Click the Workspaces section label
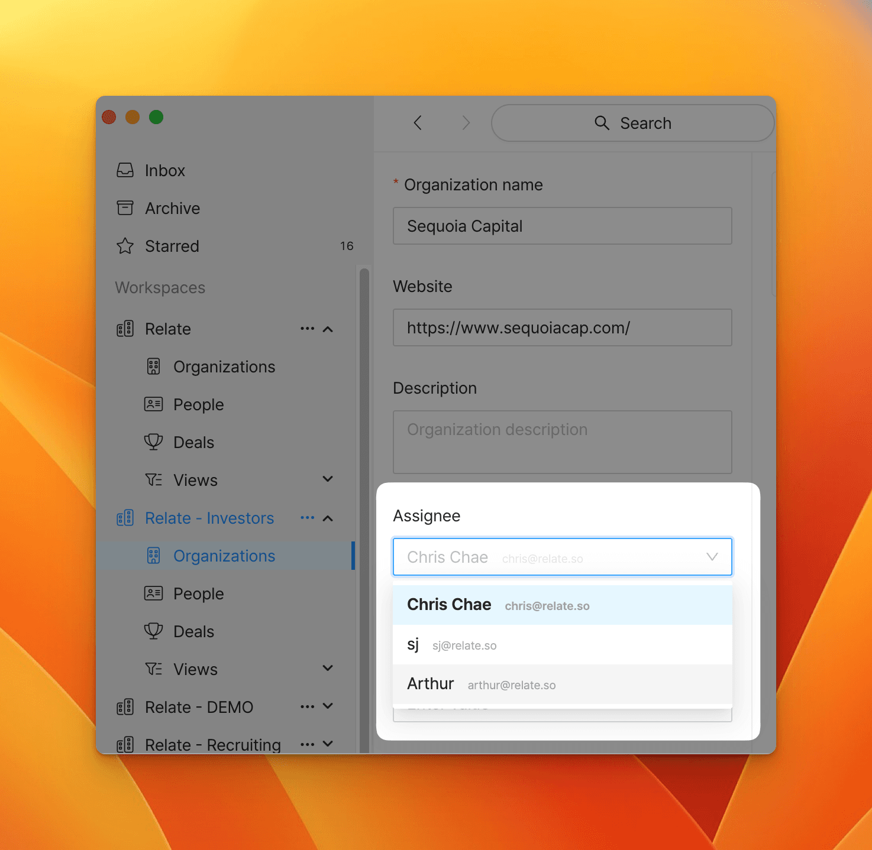Image resolution: width=872 pixels, height=850 pixels. point(160,288)
